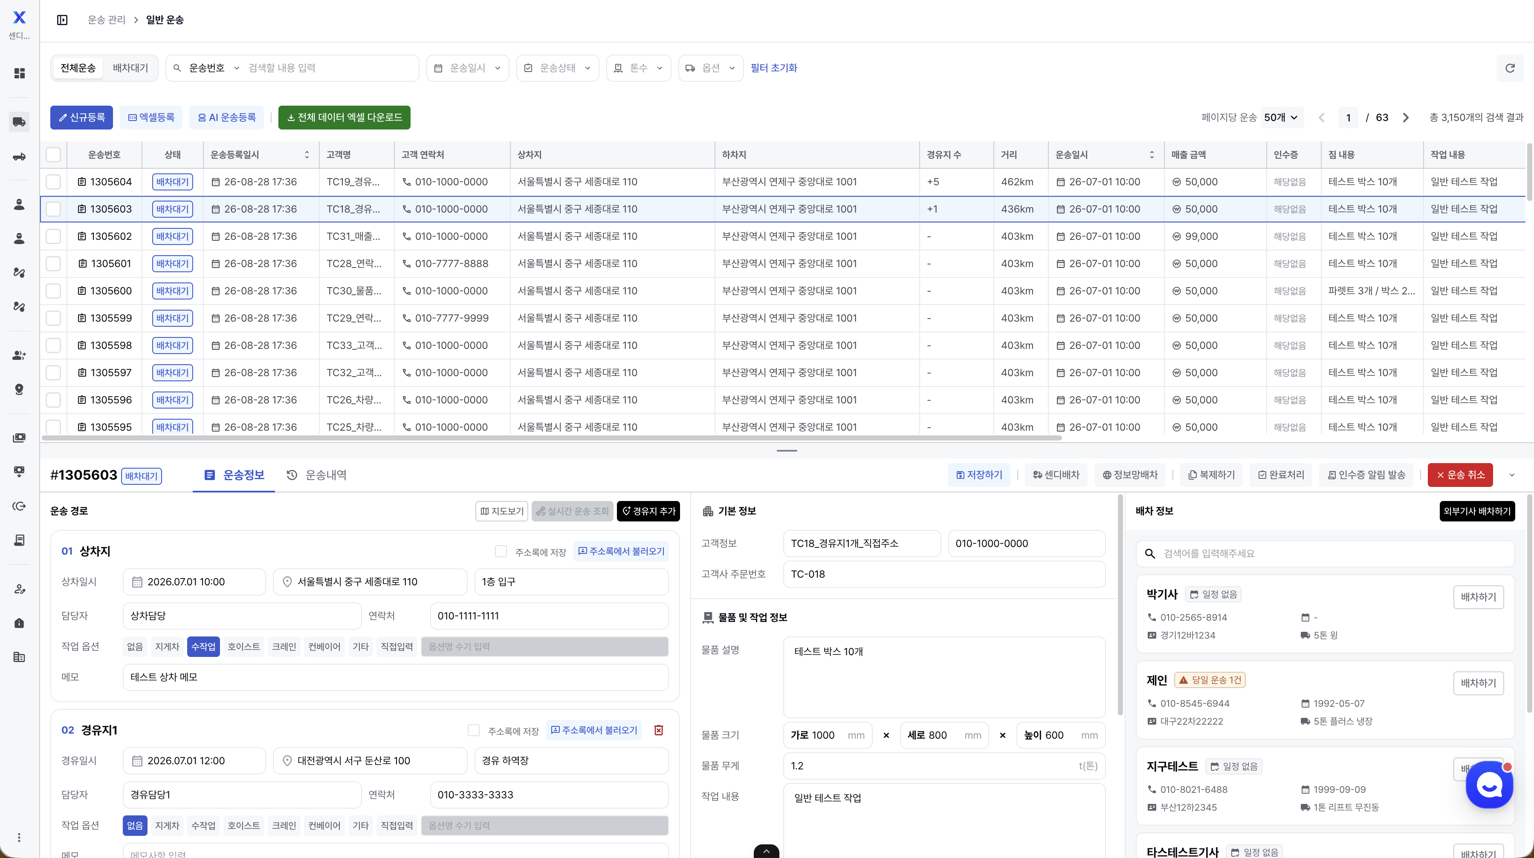
Task: Open the add-members group icon in the sidebar
Action: (20, 355)
